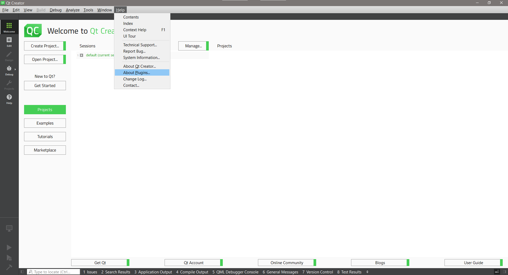Screen dimensions: 508x275
Task: Open General Messages pane
Action: tap(280, 272)
